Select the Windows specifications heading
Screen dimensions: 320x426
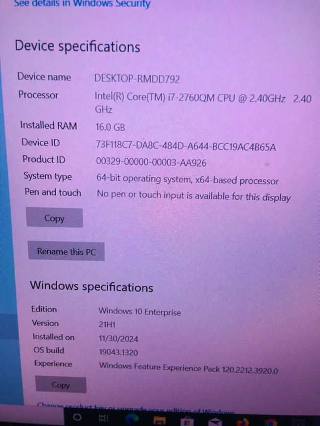[x=91, y=286]
